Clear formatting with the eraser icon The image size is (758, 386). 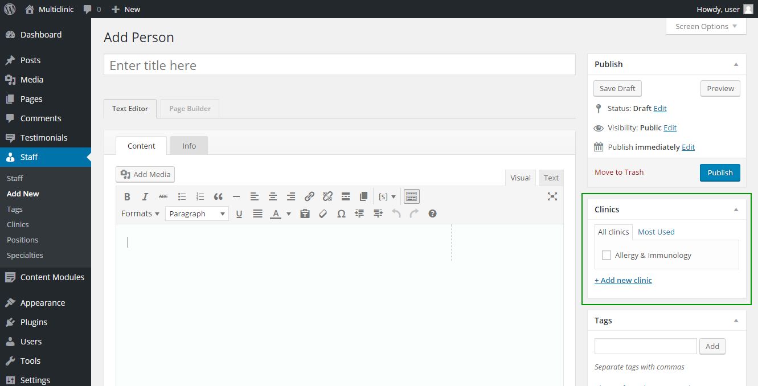(x=323, y=213)
